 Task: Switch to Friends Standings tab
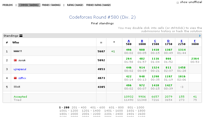pyautogui.click(x=51, y=5)
